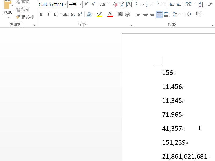Apply bullet list icon
The image size is (215, 161).
coord(138,4)
